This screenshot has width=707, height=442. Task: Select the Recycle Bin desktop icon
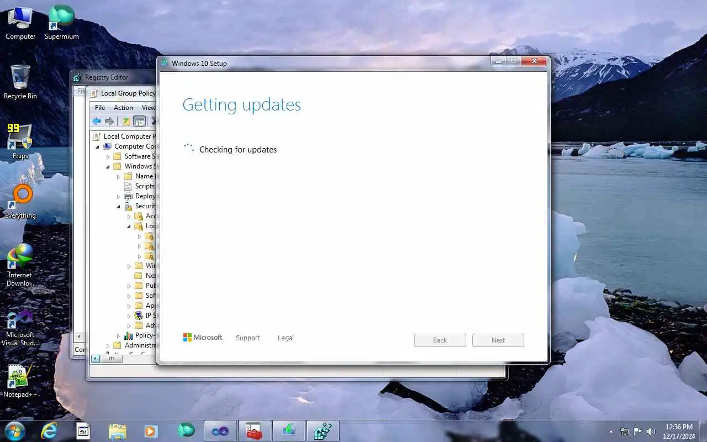(20, 82)
